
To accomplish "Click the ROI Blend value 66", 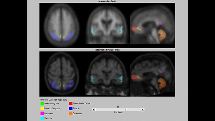I will click(118, 107).
